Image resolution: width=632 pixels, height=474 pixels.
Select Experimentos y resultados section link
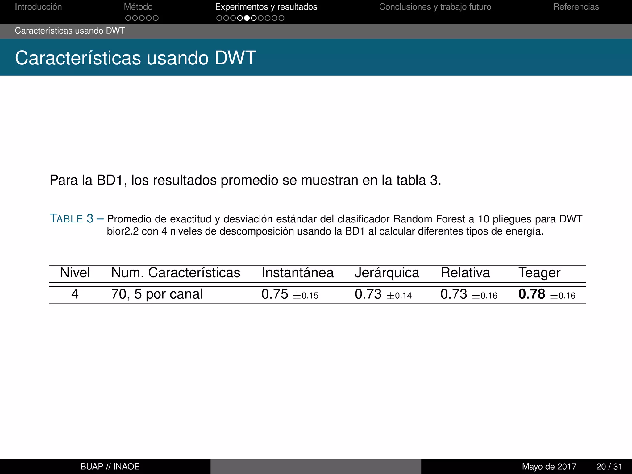[x=266, y=7]
